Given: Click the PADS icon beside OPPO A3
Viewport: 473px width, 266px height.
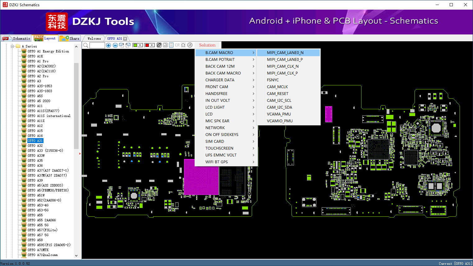Looking at the screenshot, I should click(24, 81).
